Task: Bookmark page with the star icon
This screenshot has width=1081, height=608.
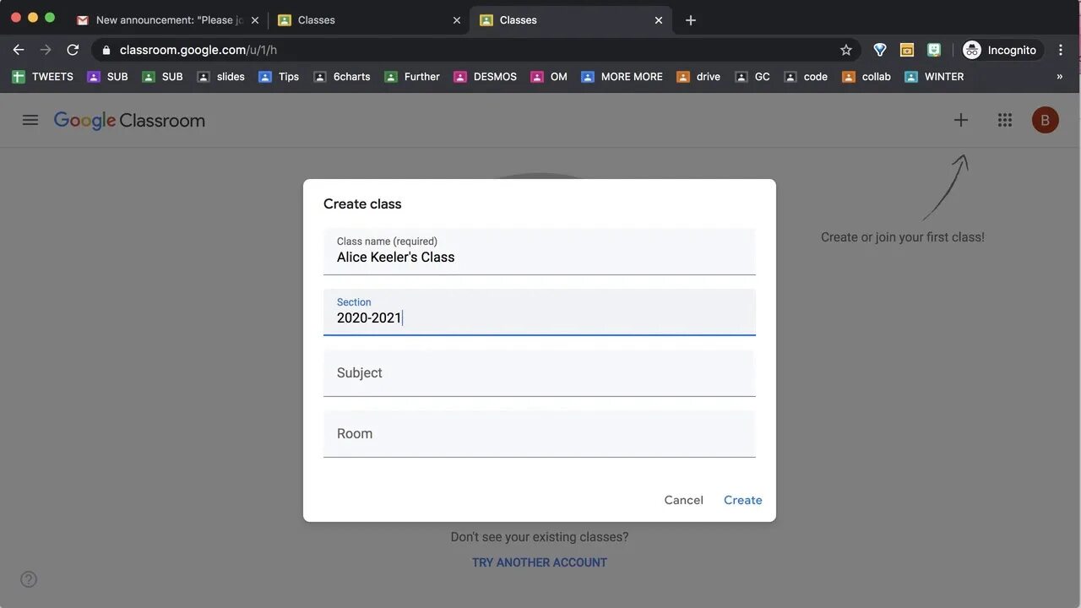Action: (x=846, y=50)
